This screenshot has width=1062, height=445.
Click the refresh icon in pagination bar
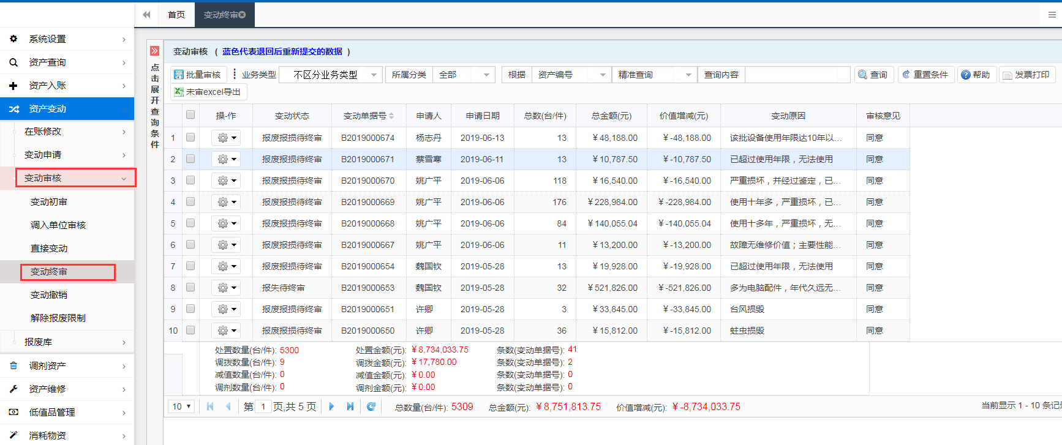371,406
